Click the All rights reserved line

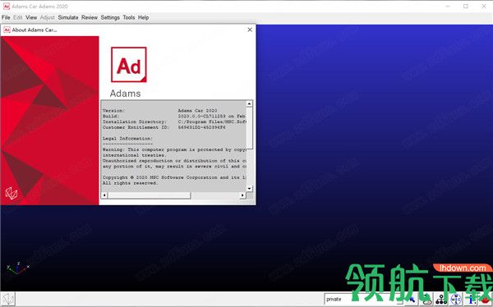[x=130, y=183]
